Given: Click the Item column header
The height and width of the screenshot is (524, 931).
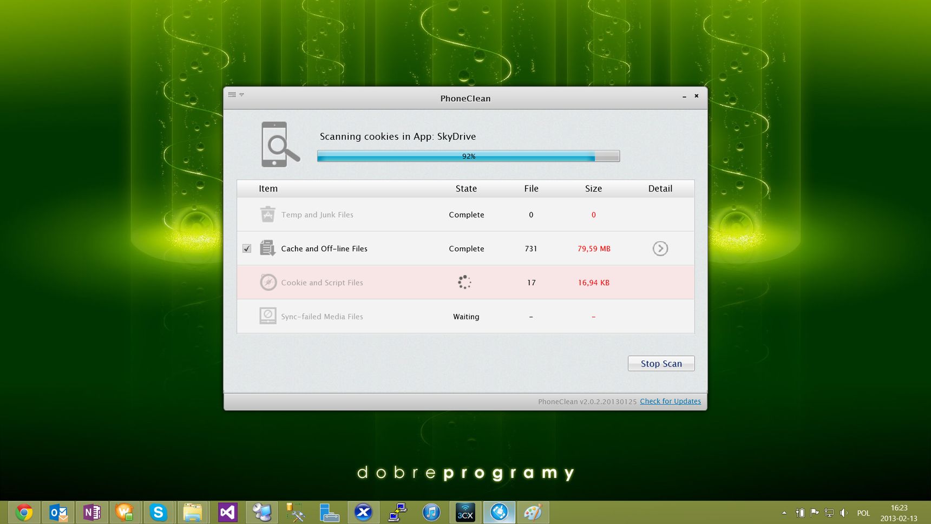Looking at the screenshot, I should [x=268, y=188].
